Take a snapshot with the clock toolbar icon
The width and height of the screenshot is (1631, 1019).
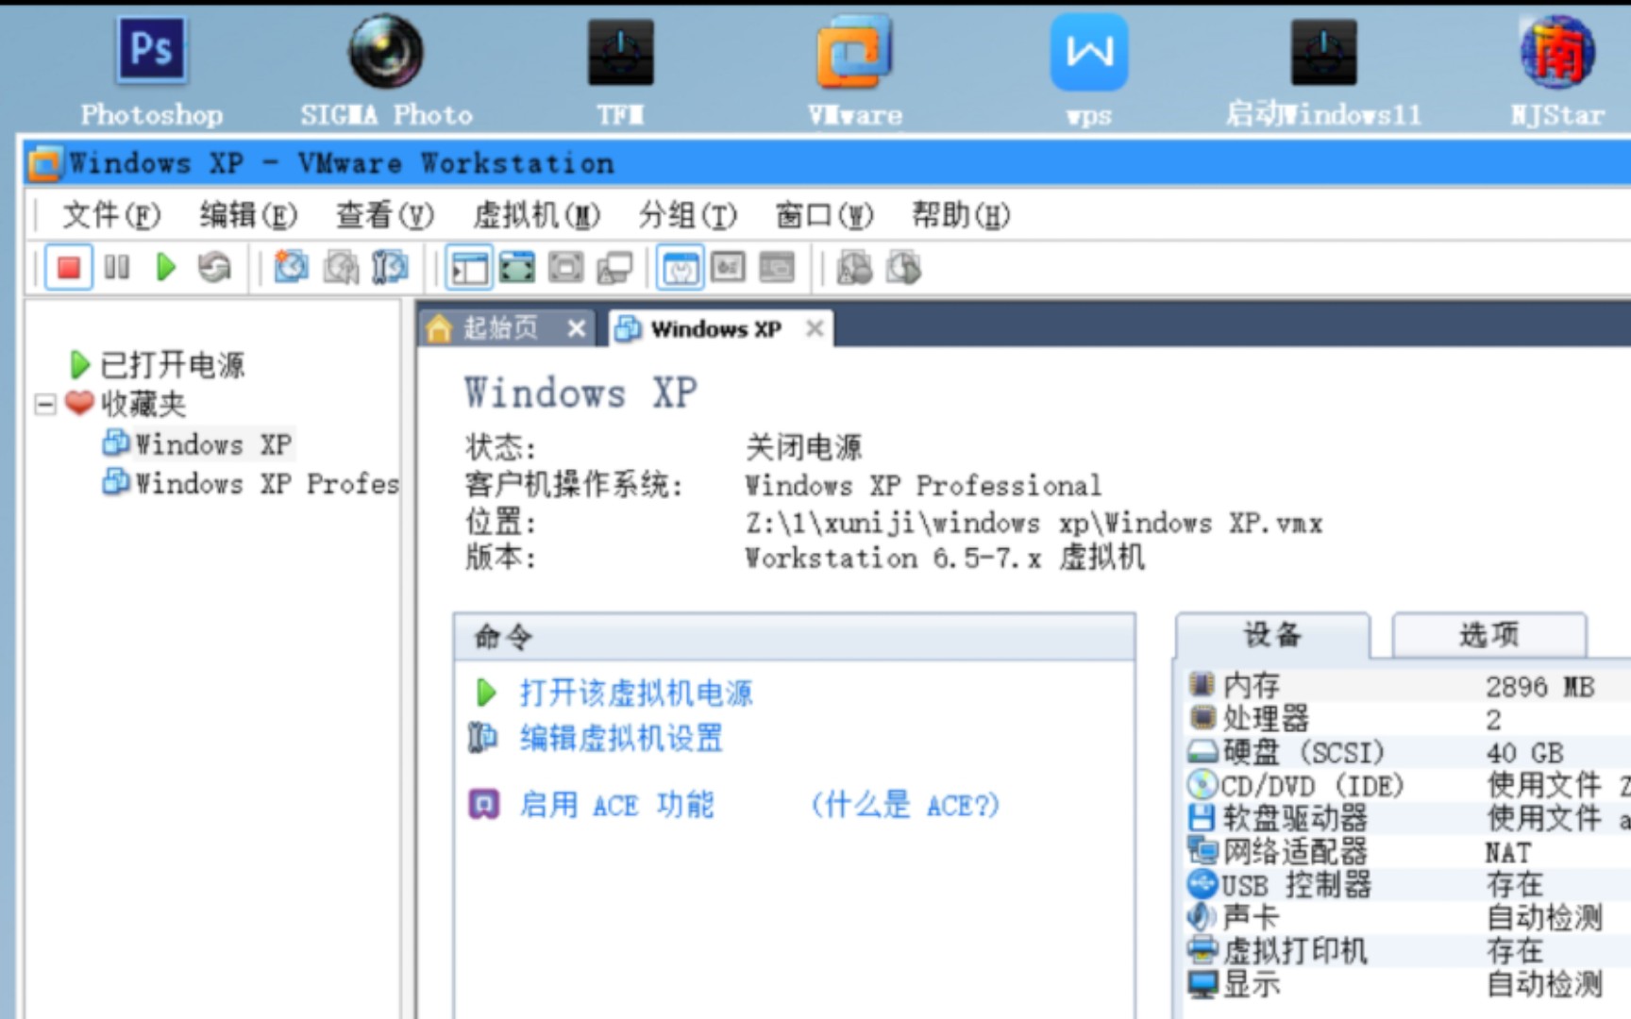point(291,268)
